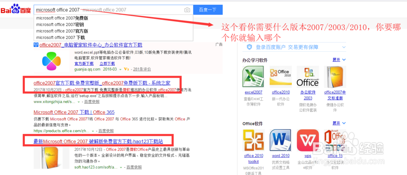
Task: Open the excel2007 link
Action: click(253, 92)
